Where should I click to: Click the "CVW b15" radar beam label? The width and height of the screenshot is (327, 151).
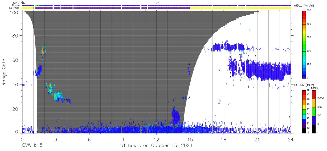pyautogui.click(x=32, y=145)
